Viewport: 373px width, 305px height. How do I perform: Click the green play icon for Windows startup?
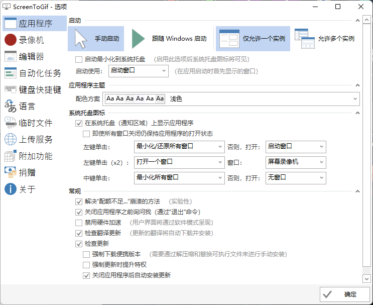[x=138, y=39]
